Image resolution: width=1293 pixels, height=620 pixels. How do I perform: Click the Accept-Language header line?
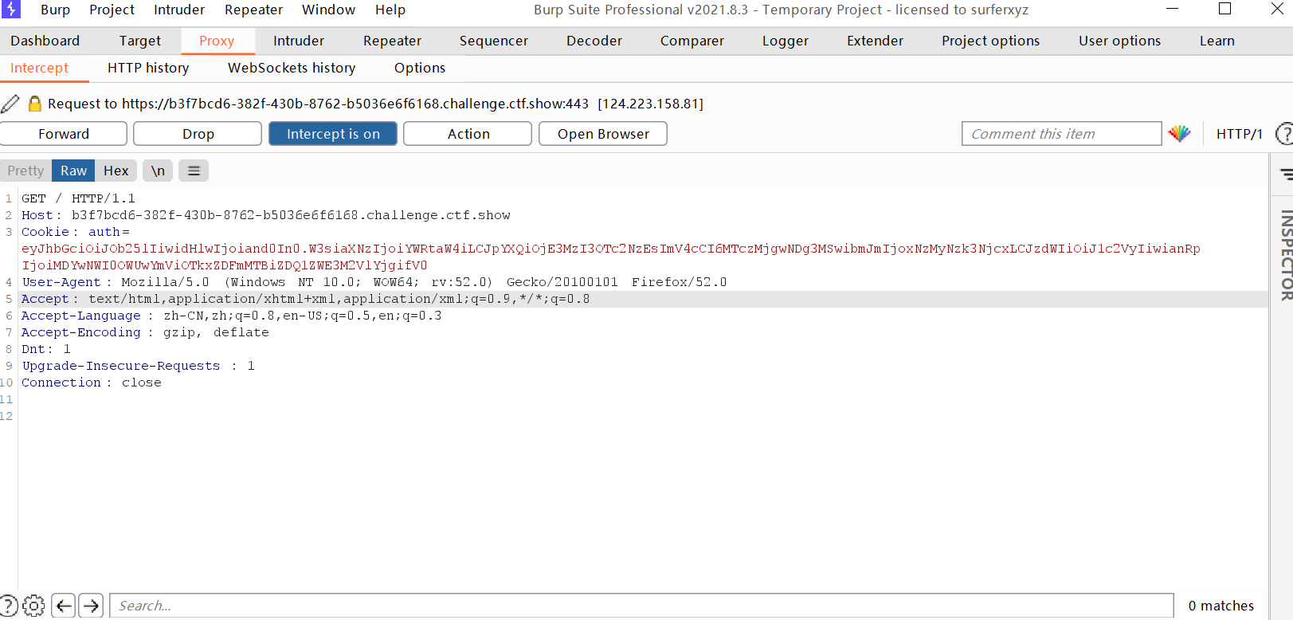[231, 316]
